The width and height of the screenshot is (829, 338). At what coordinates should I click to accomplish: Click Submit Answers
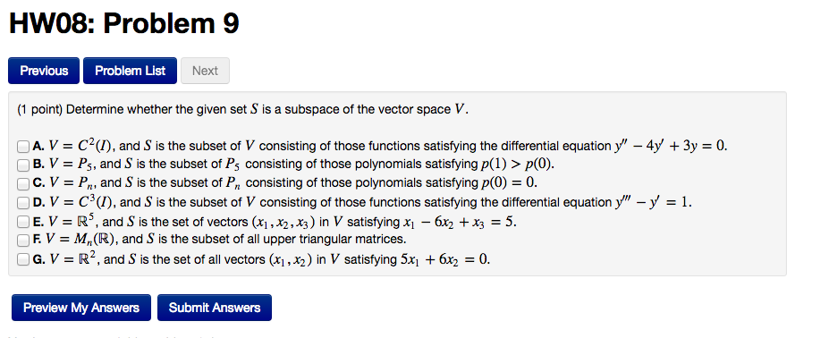[x=215, y=308]
